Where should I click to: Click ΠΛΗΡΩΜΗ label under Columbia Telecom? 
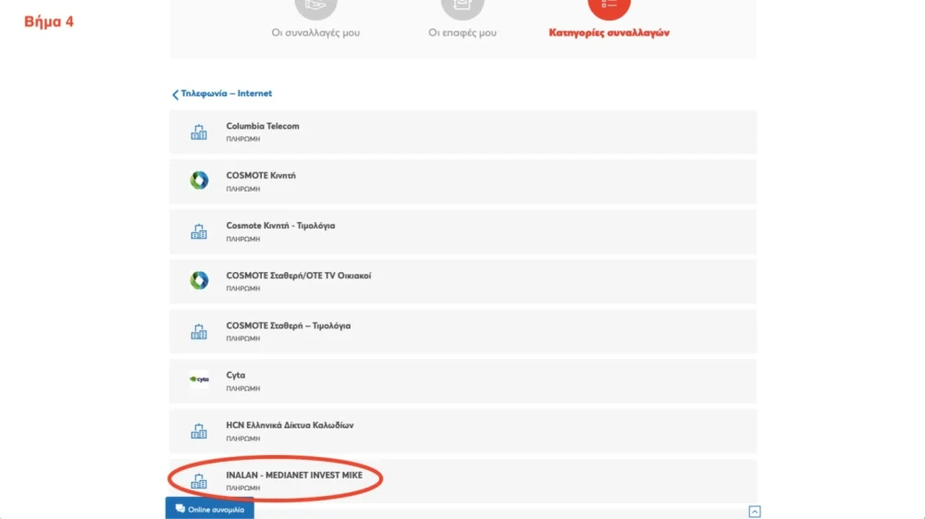click(x=243, y=139)
